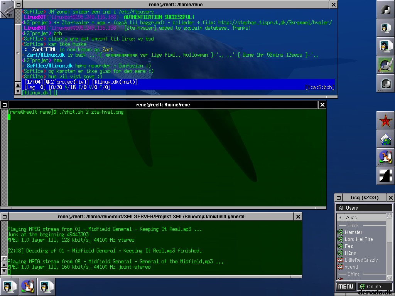Select Hamster in the Licq contact list
This screenshot has height=296, width=395.
(361, 232)
